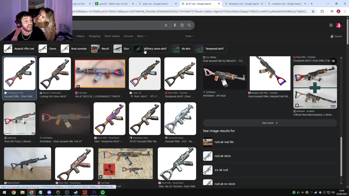This screenshot has width=349, height=196.
Task: Open 'Assault Rifle - Rust Wiki' Facepunch result
Action: (19, 78)
